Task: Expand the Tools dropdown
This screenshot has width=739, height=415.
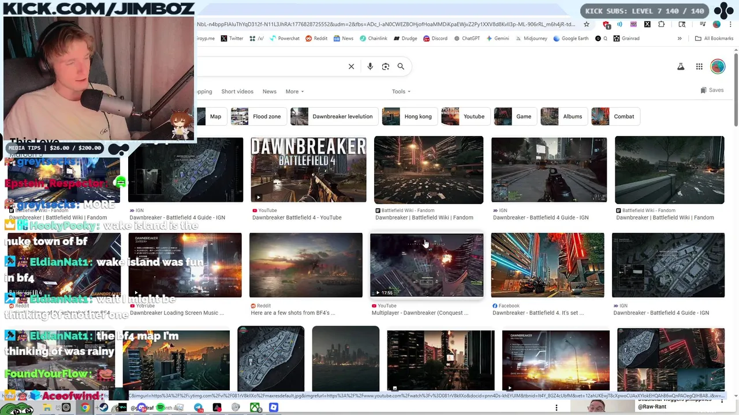Action: [401, 92]
